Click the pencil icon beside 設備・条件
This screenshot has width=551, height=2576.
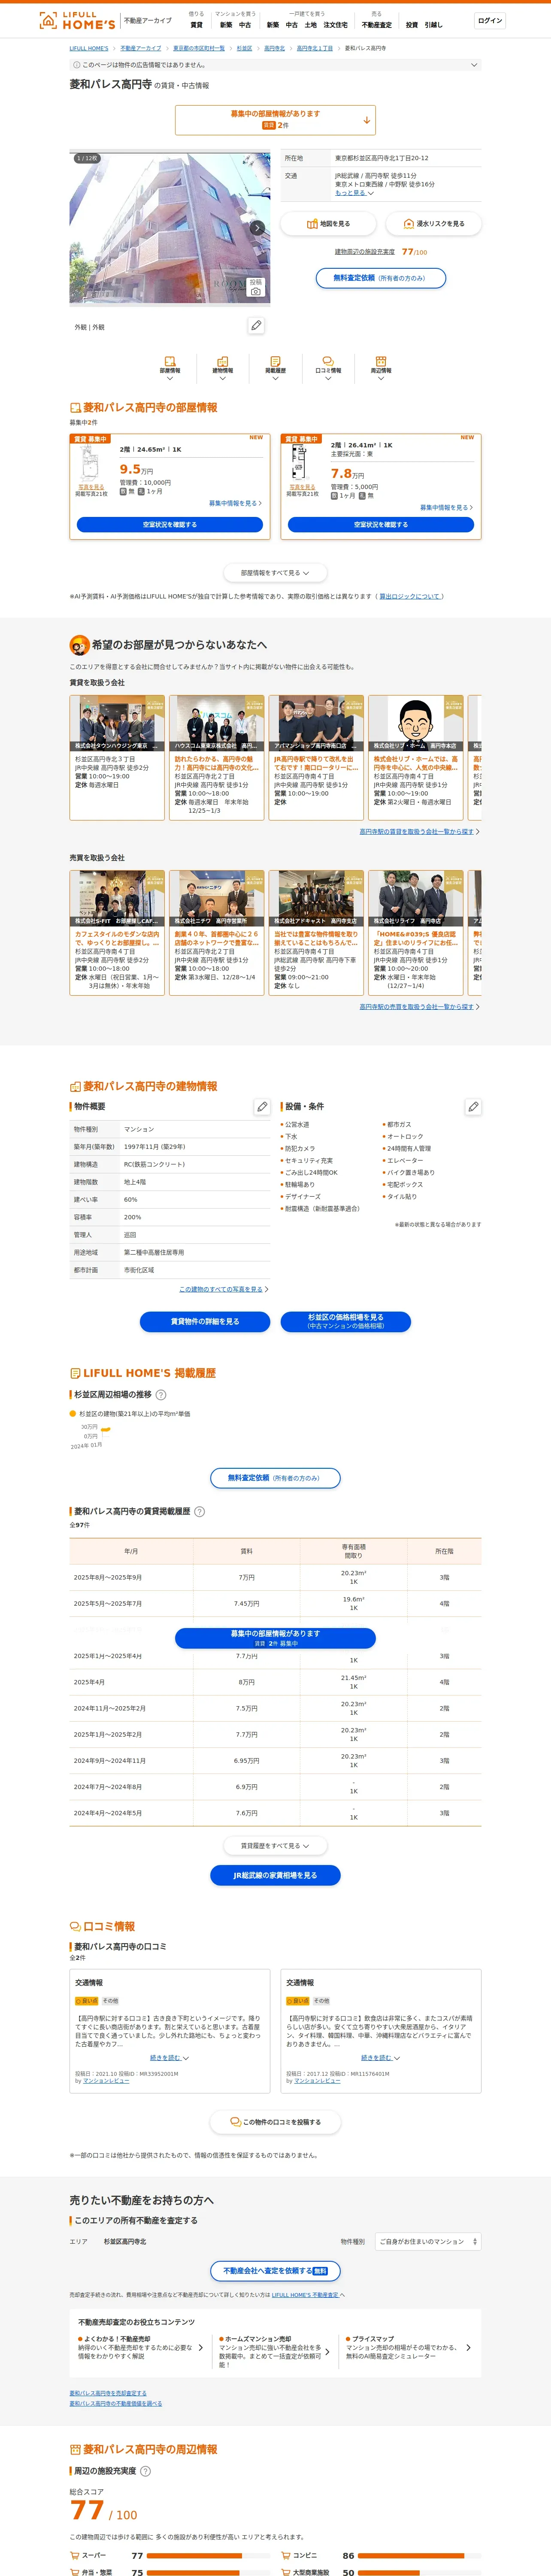tap(473, 1106)
